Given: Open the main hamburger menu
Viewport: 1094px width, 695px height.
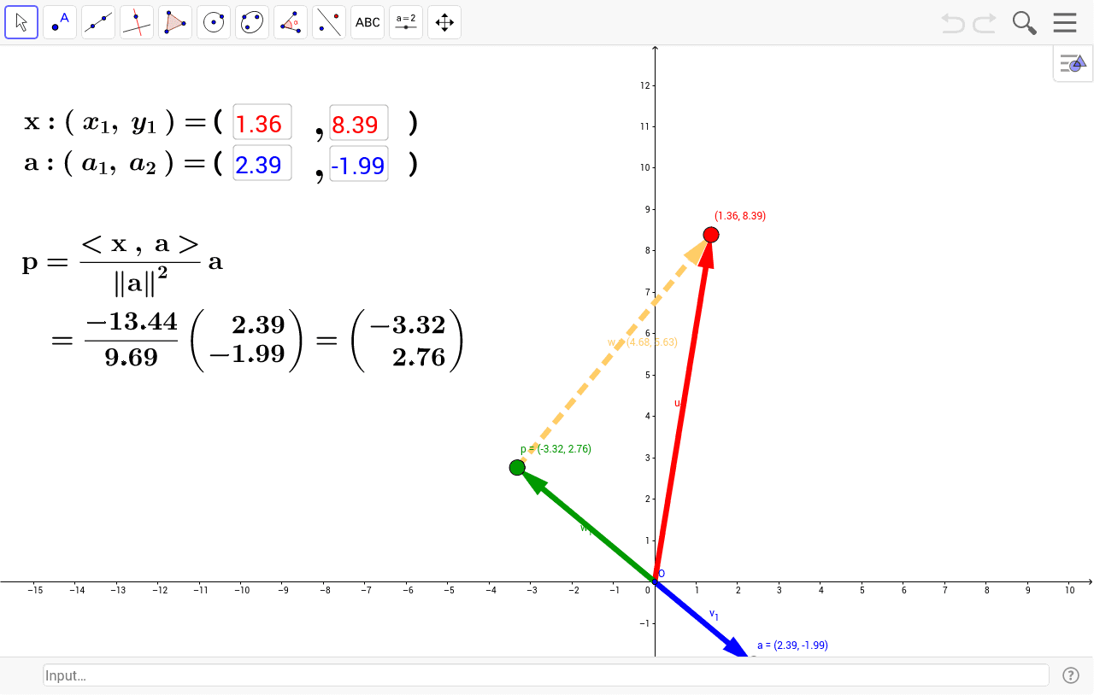Looking at the screenshot, I should point(1064,23).
